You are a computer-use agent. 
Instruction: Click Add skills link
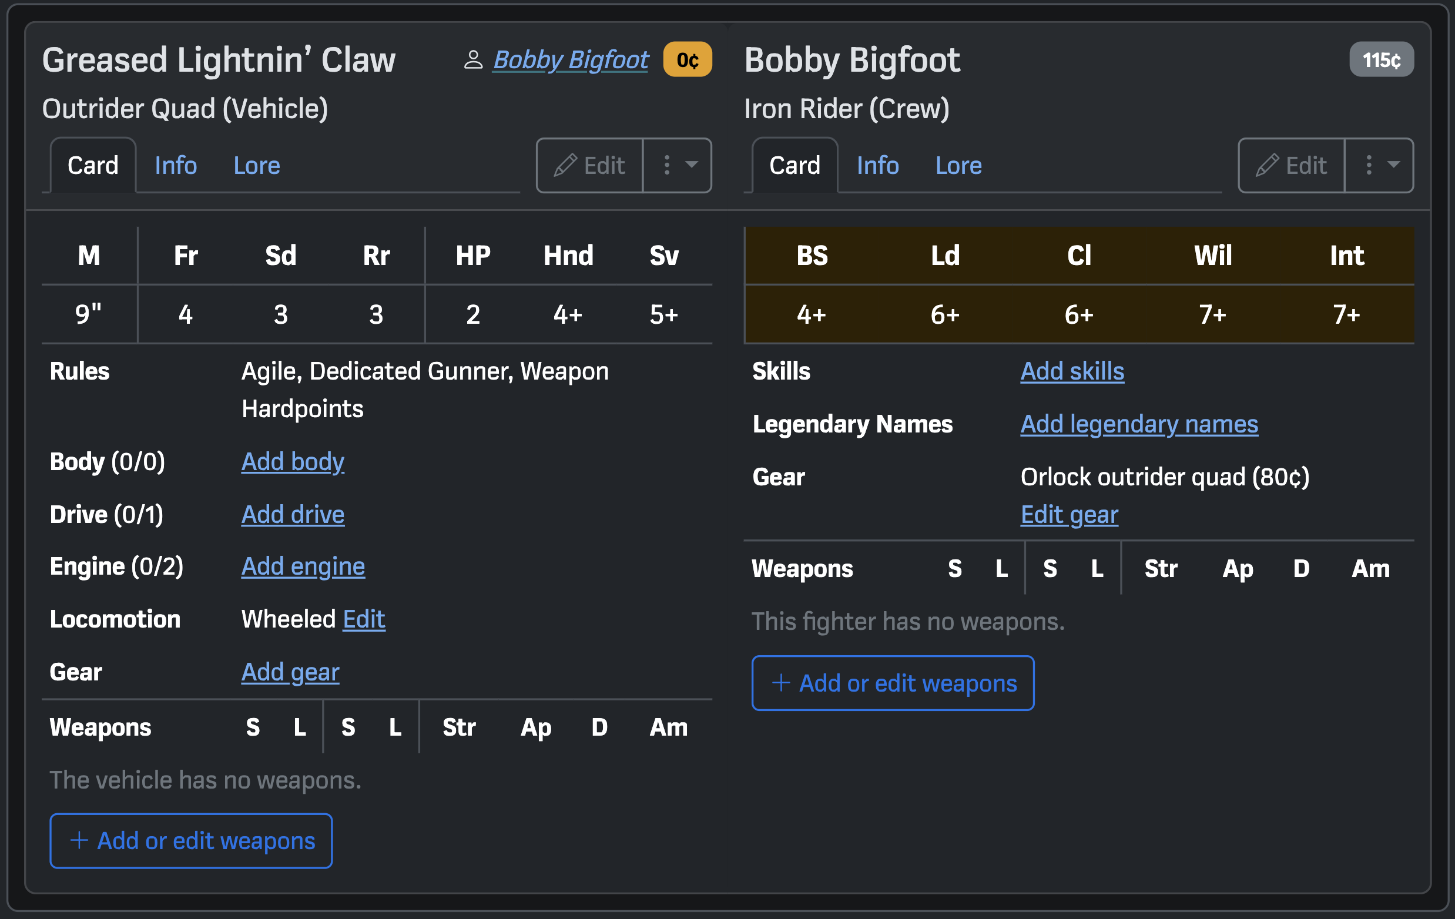click(x=1072, y=371)
